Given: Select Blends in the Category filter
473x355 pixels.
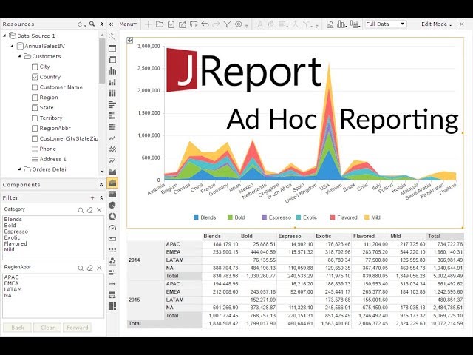Looking at the screenshot, I should (x=13, y=219).
